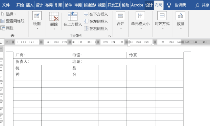Click the 查看网格线 grid icon
This screenshot has height=126, width=210.
3,21
